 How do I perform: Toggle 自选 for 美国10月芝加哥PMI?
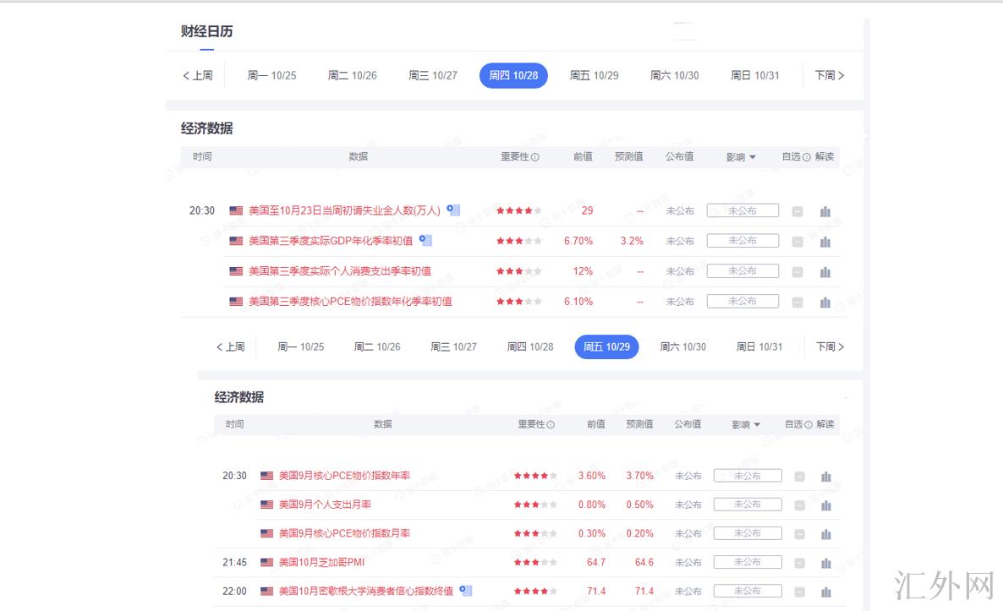(x=799, y=563)
